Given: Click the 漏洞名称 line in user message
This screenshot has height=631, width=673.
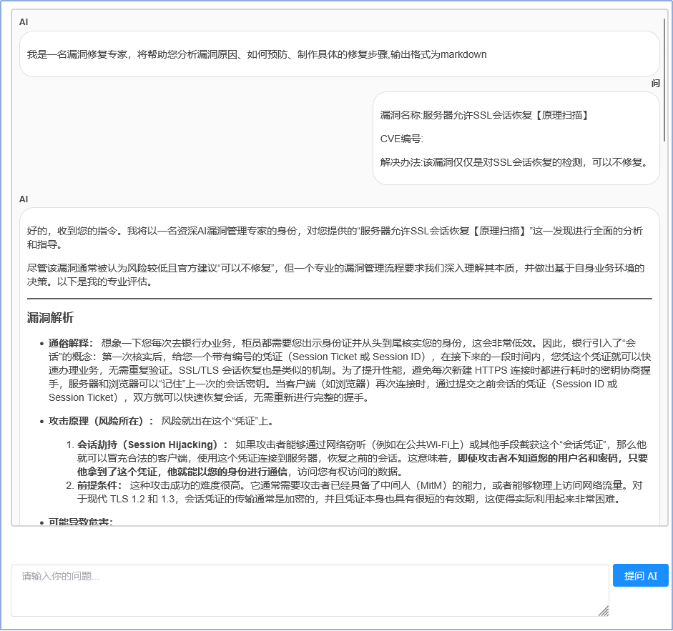Looking at the screenshot, I should (485, 115).
